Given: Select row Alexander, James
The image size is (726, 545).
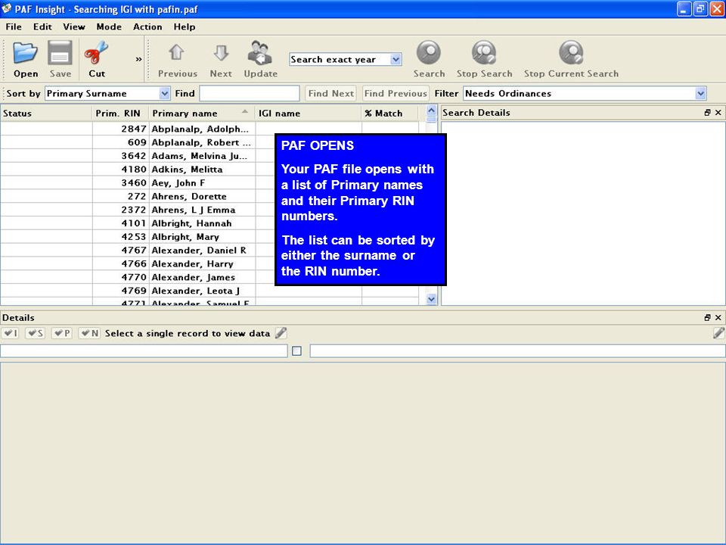Looking at the screenshot, I should tap(209, 277).
